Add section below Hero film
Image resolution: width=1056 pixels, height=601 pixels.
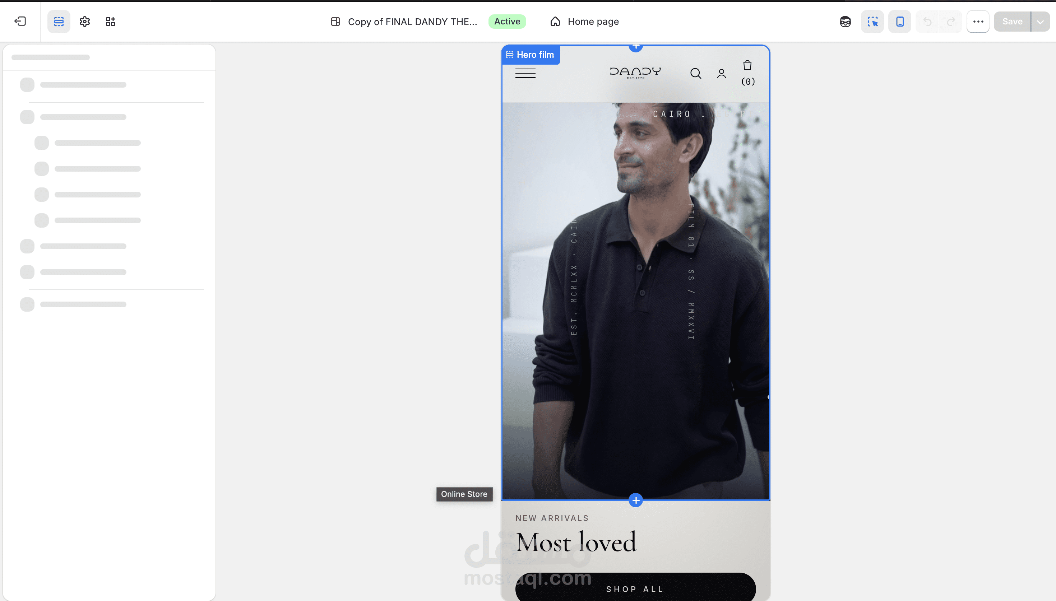[x=636, y=500]
